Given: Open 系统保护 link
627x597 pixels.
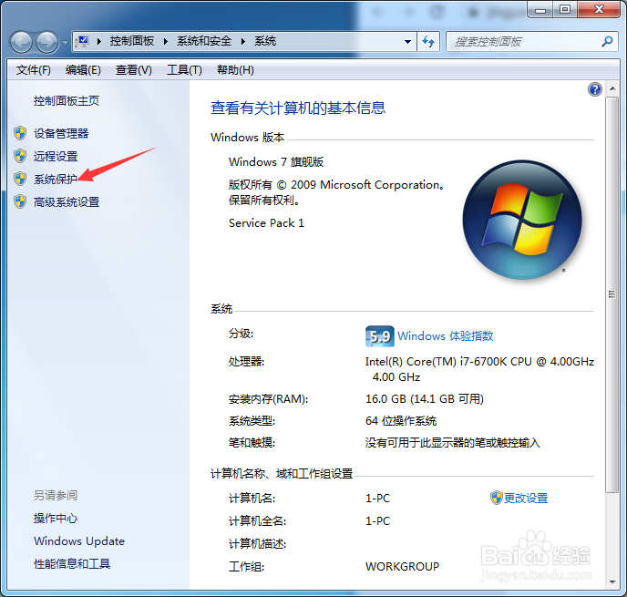Looking at the screenshot, I should tap(56, 180).
